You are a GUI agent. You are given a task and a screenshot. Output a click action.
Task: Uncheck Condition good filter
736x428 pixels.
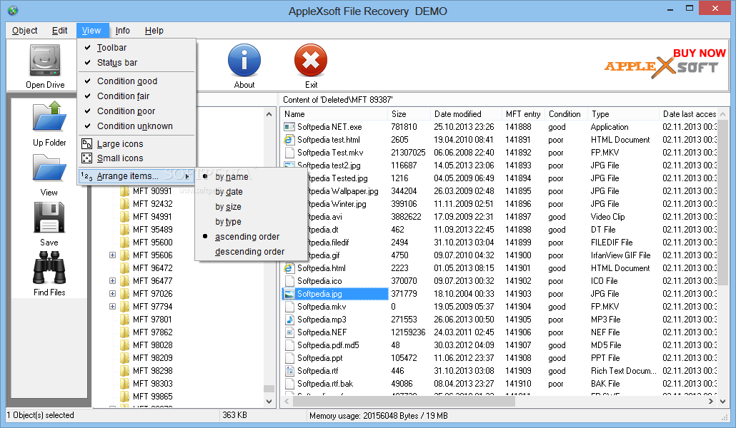[136, 81]
